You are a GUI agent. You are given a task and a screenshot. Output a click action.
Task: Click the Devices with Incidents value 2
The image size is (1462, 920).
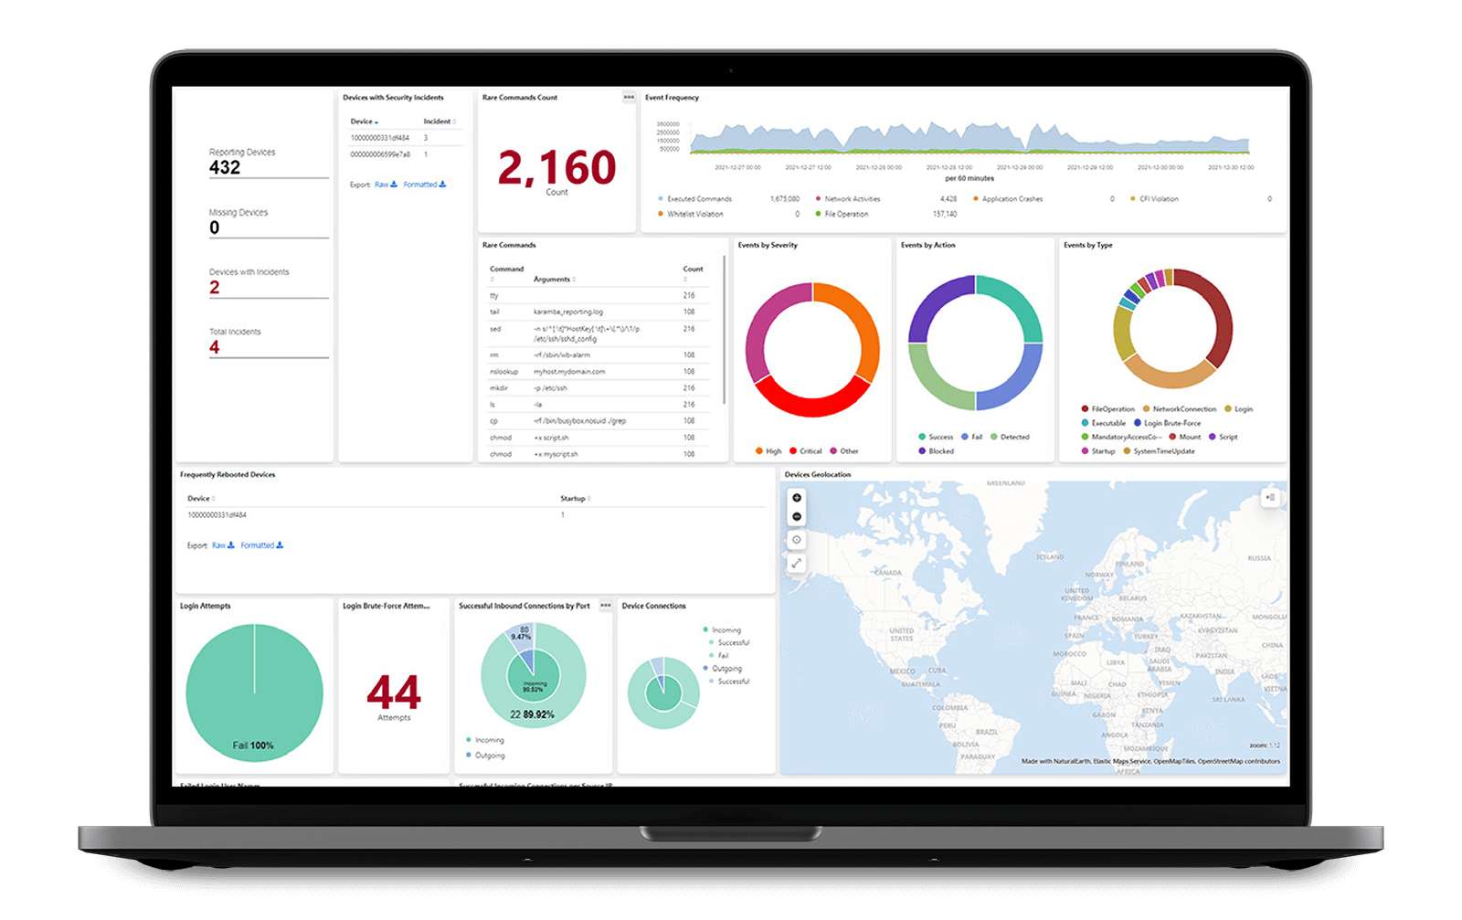point(215,288)
